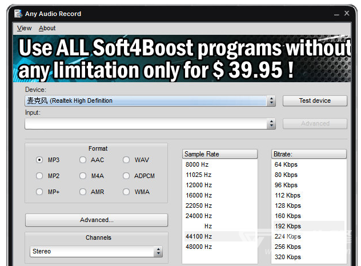Select 11025 Hz sample rate

pyautogui.click(x=220, y=175)
